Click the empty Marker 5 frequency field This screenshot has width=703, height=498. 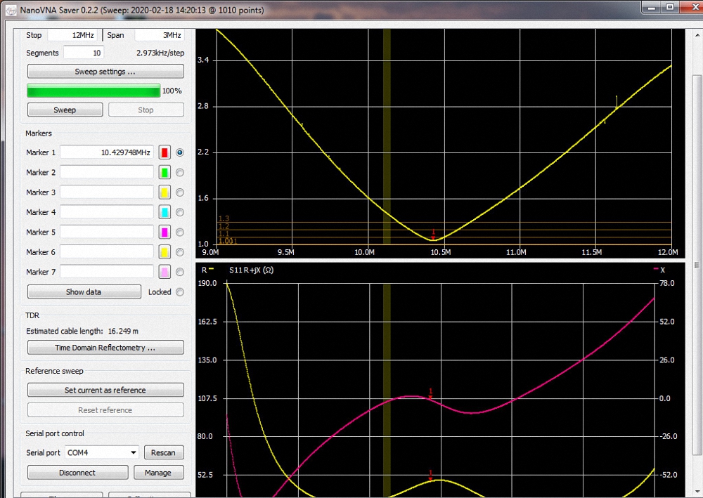[107, 232]
